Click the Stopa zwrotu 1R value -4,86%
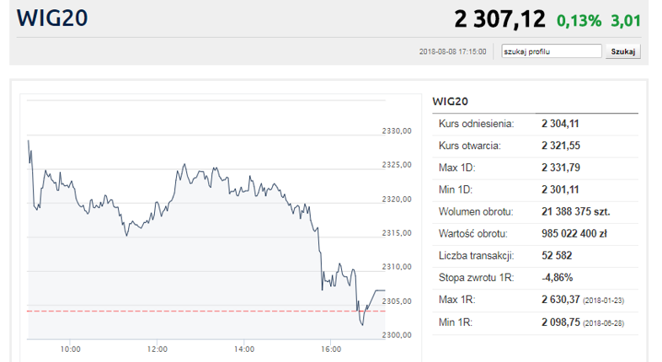The image size is (662, 362). (558, 277)
